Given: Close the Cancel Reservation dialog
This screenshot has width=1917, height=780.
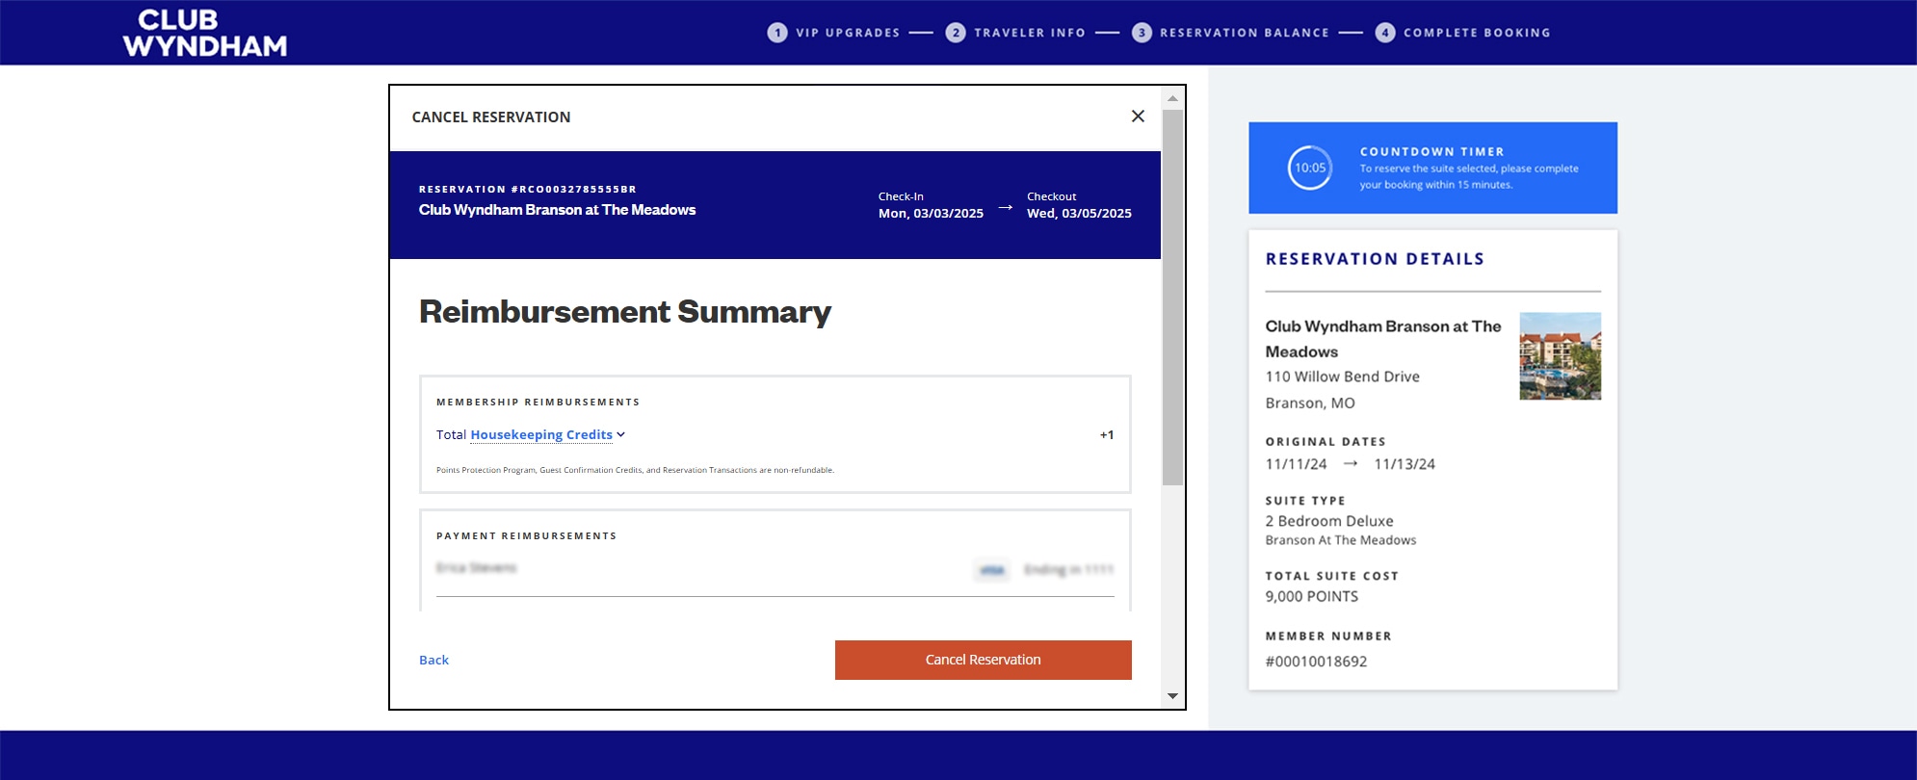Looking at the screenshot, I should [x=1138, y=117].
